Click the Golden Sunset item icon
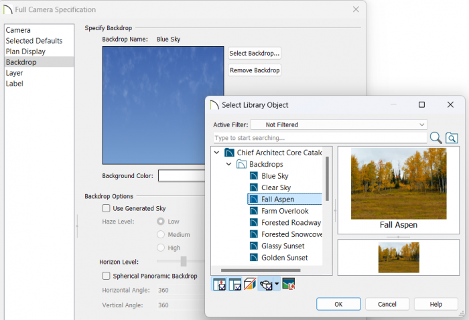469x320 pixels. click(x=254, y=257)
